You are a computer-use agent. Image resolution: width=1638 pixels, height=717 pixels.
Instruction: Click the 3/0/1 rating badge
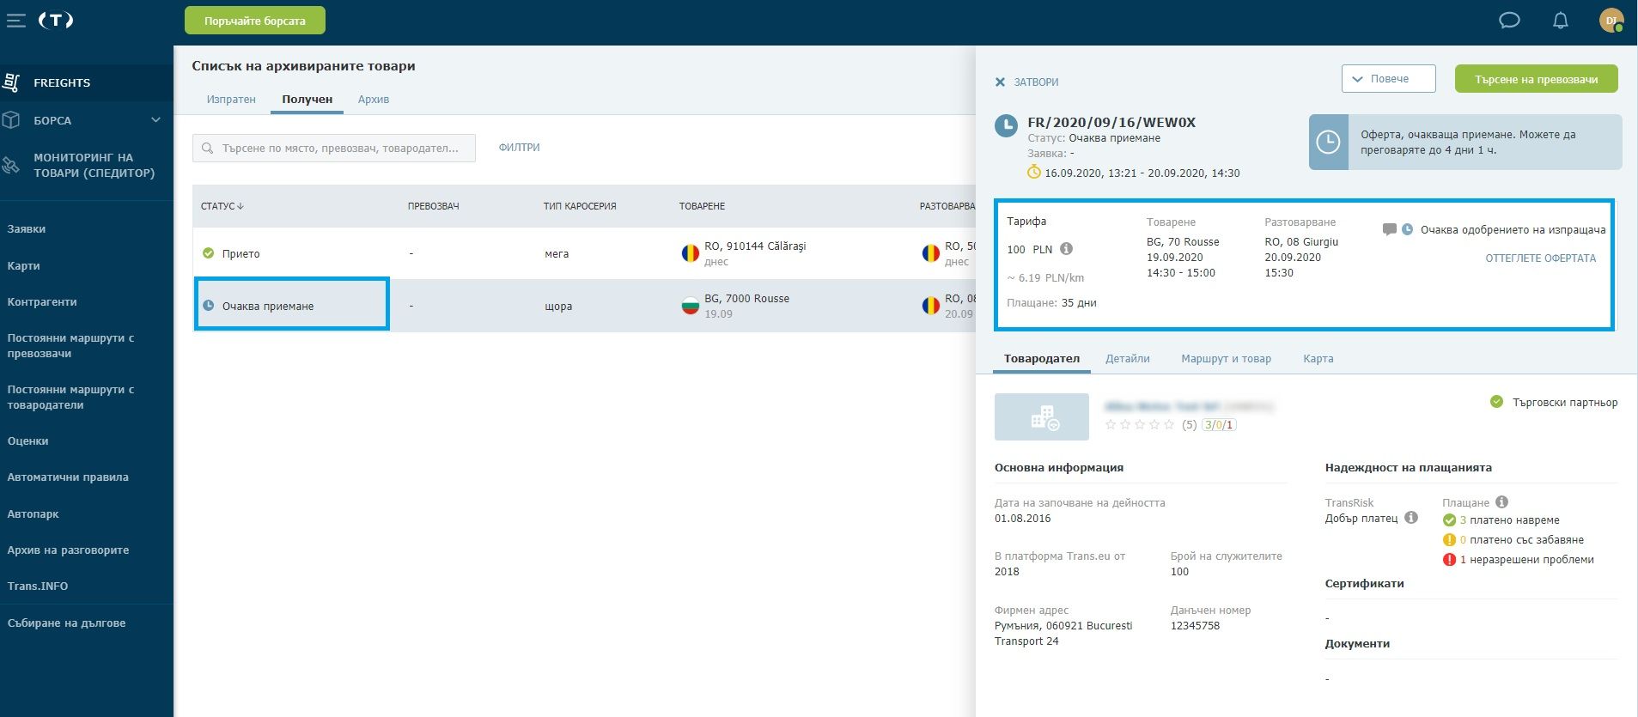click(1219, 425)
